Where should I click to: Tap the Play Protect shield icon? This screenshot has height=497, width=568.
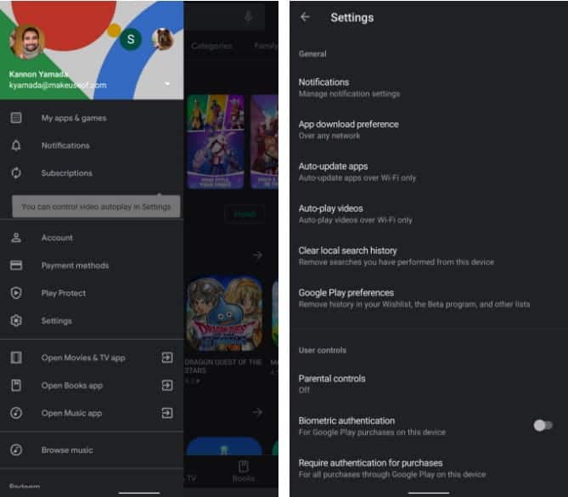[x=16, y=293]
